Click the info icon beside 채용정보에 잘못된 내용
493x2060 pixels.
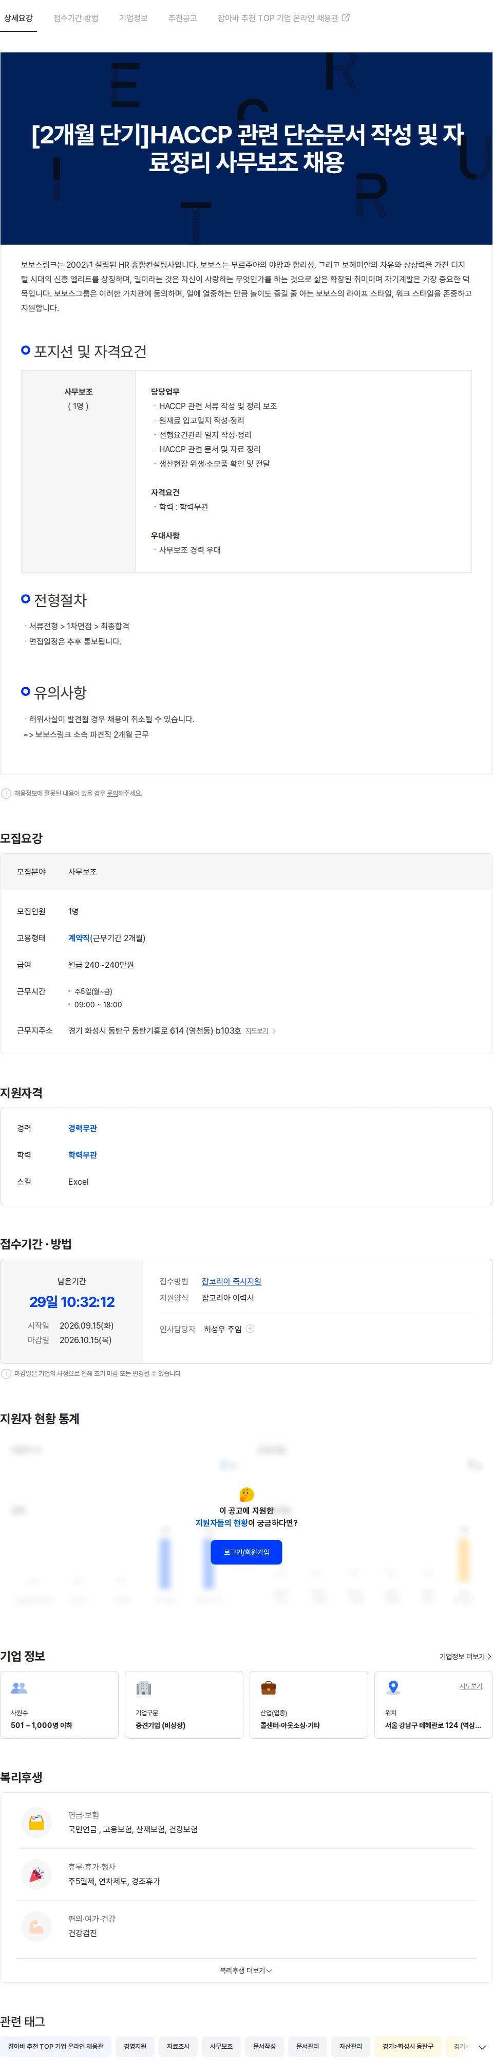click(6, 793)
